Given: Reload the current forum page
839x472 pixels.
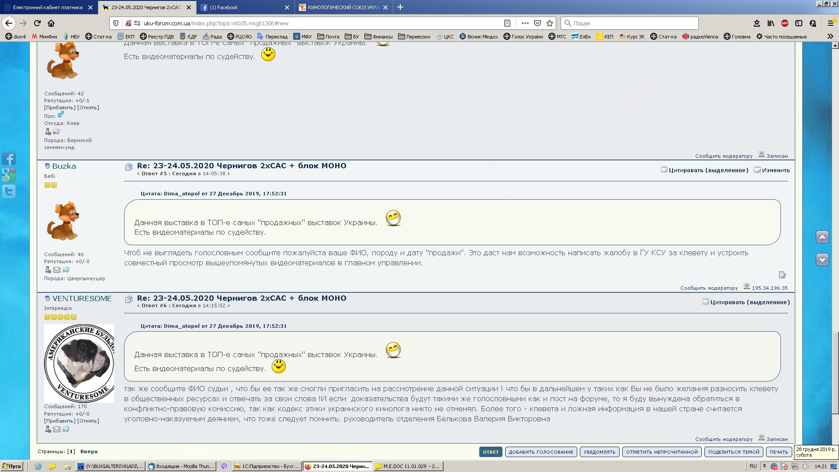Looking at the screenshot, I should click(x=37, y=23).
